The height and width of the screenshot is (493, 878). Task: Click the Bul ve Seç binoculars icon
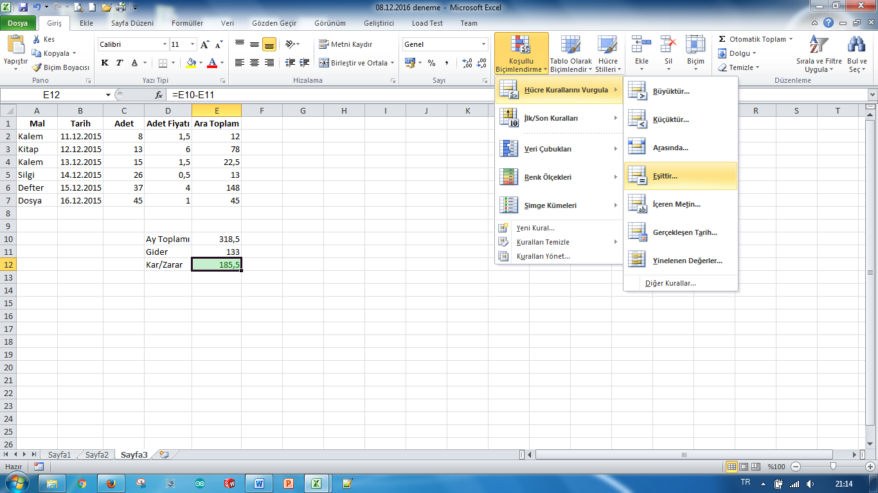coord(857,45)
